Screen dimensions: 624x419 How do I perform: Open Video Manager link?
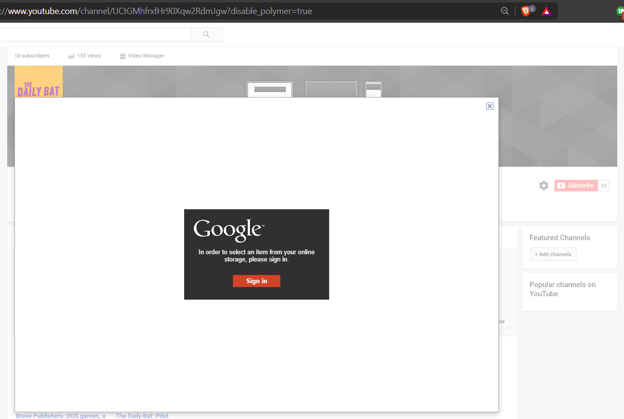point(142,56)
